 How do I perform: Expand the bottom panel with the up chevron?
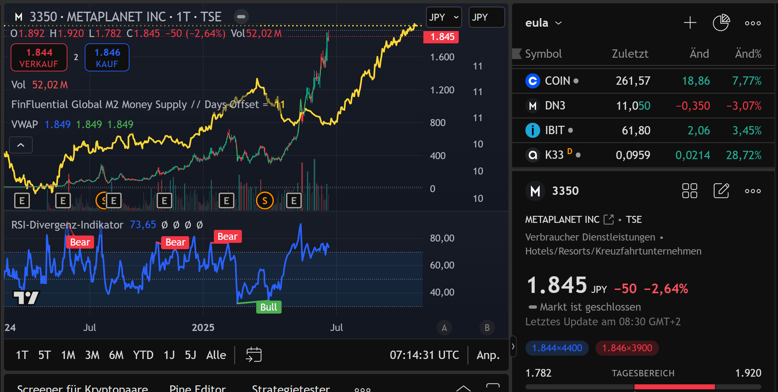tap(463, 388)
